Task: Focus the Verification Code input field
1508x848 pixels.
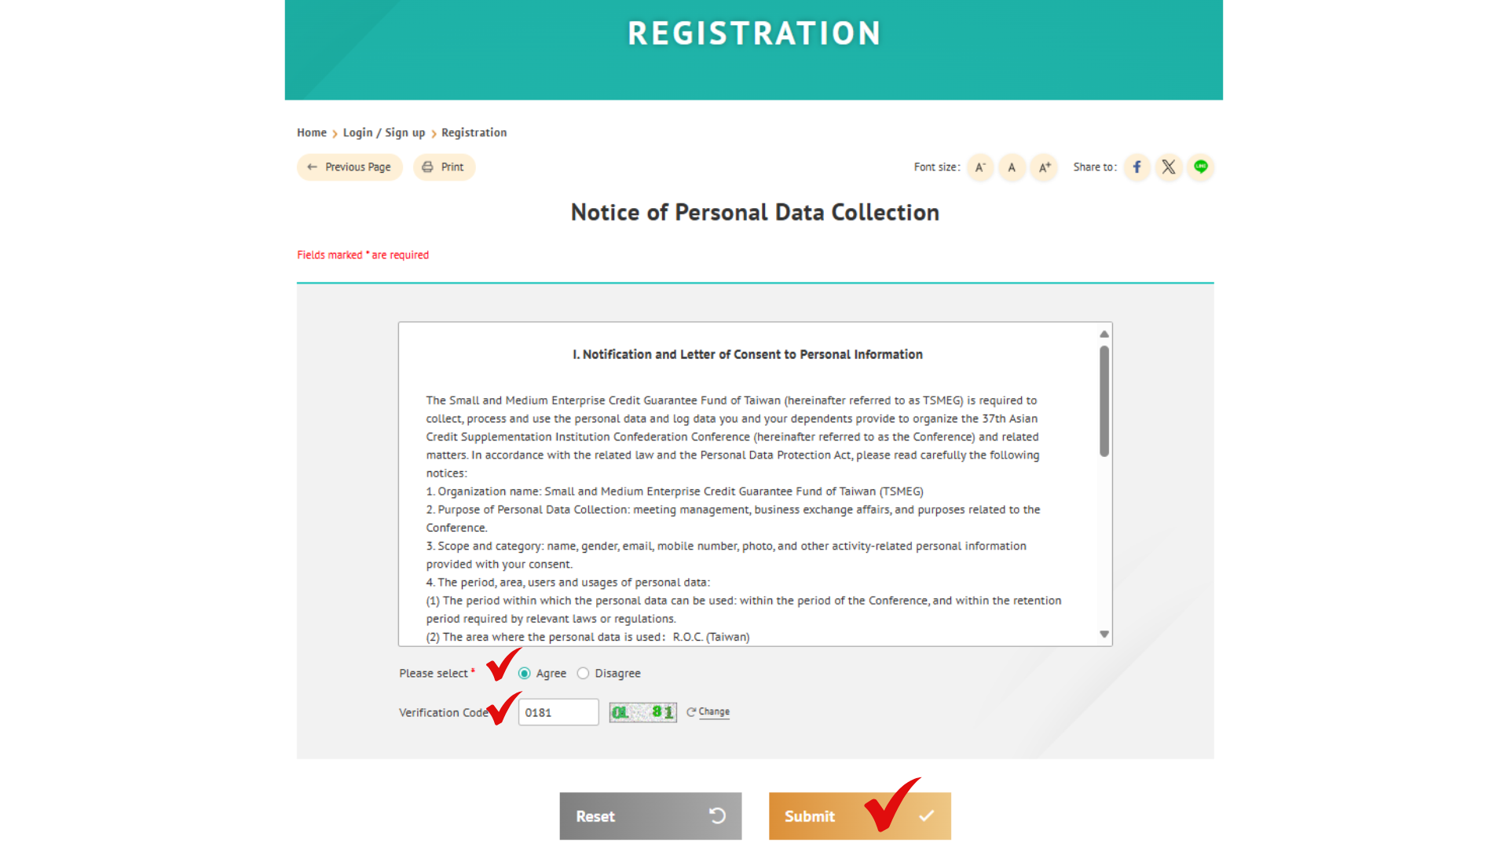Action: pos(558,712)
